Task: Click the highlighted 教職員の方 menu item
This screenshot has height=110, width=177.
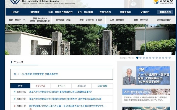Action: point(165,12)
